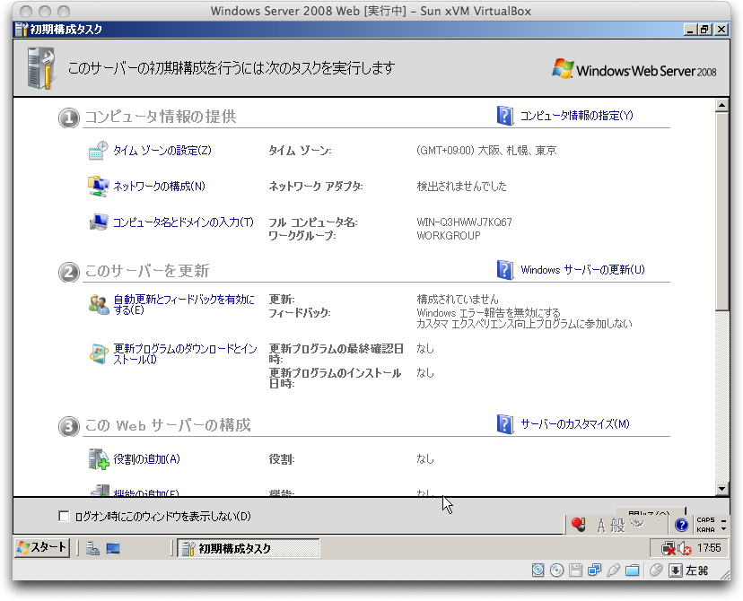Open help link サーバーのカスタマイズ(M)

pyautogui.click(x=575, y=424)
